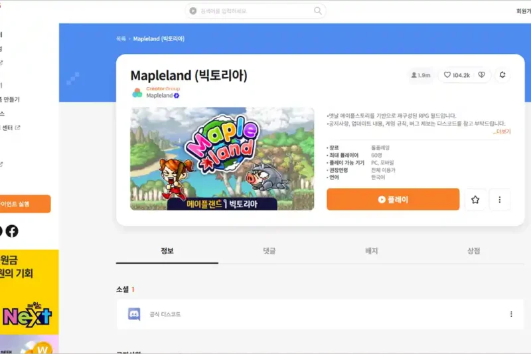531x354 pixels.
Task: Click the 만들기 sidebar menu item
Action: click(10, 99)
